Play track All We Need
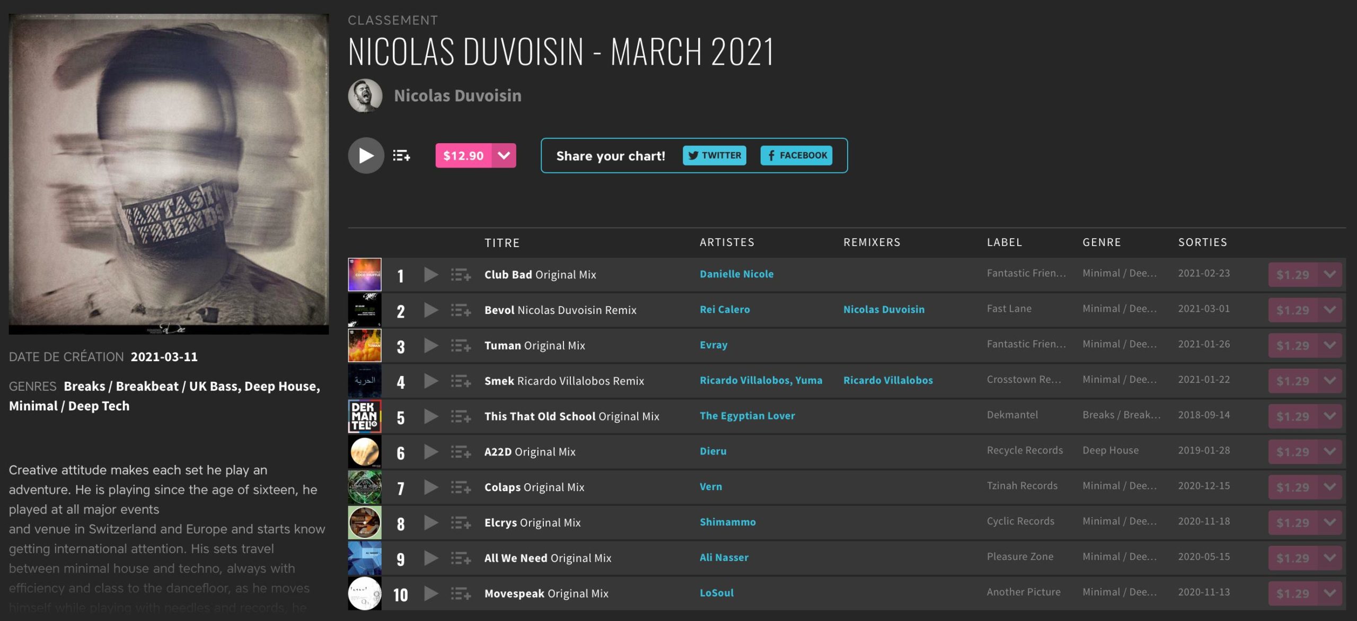Screen dimensions: 1357x621 point(431,558)
